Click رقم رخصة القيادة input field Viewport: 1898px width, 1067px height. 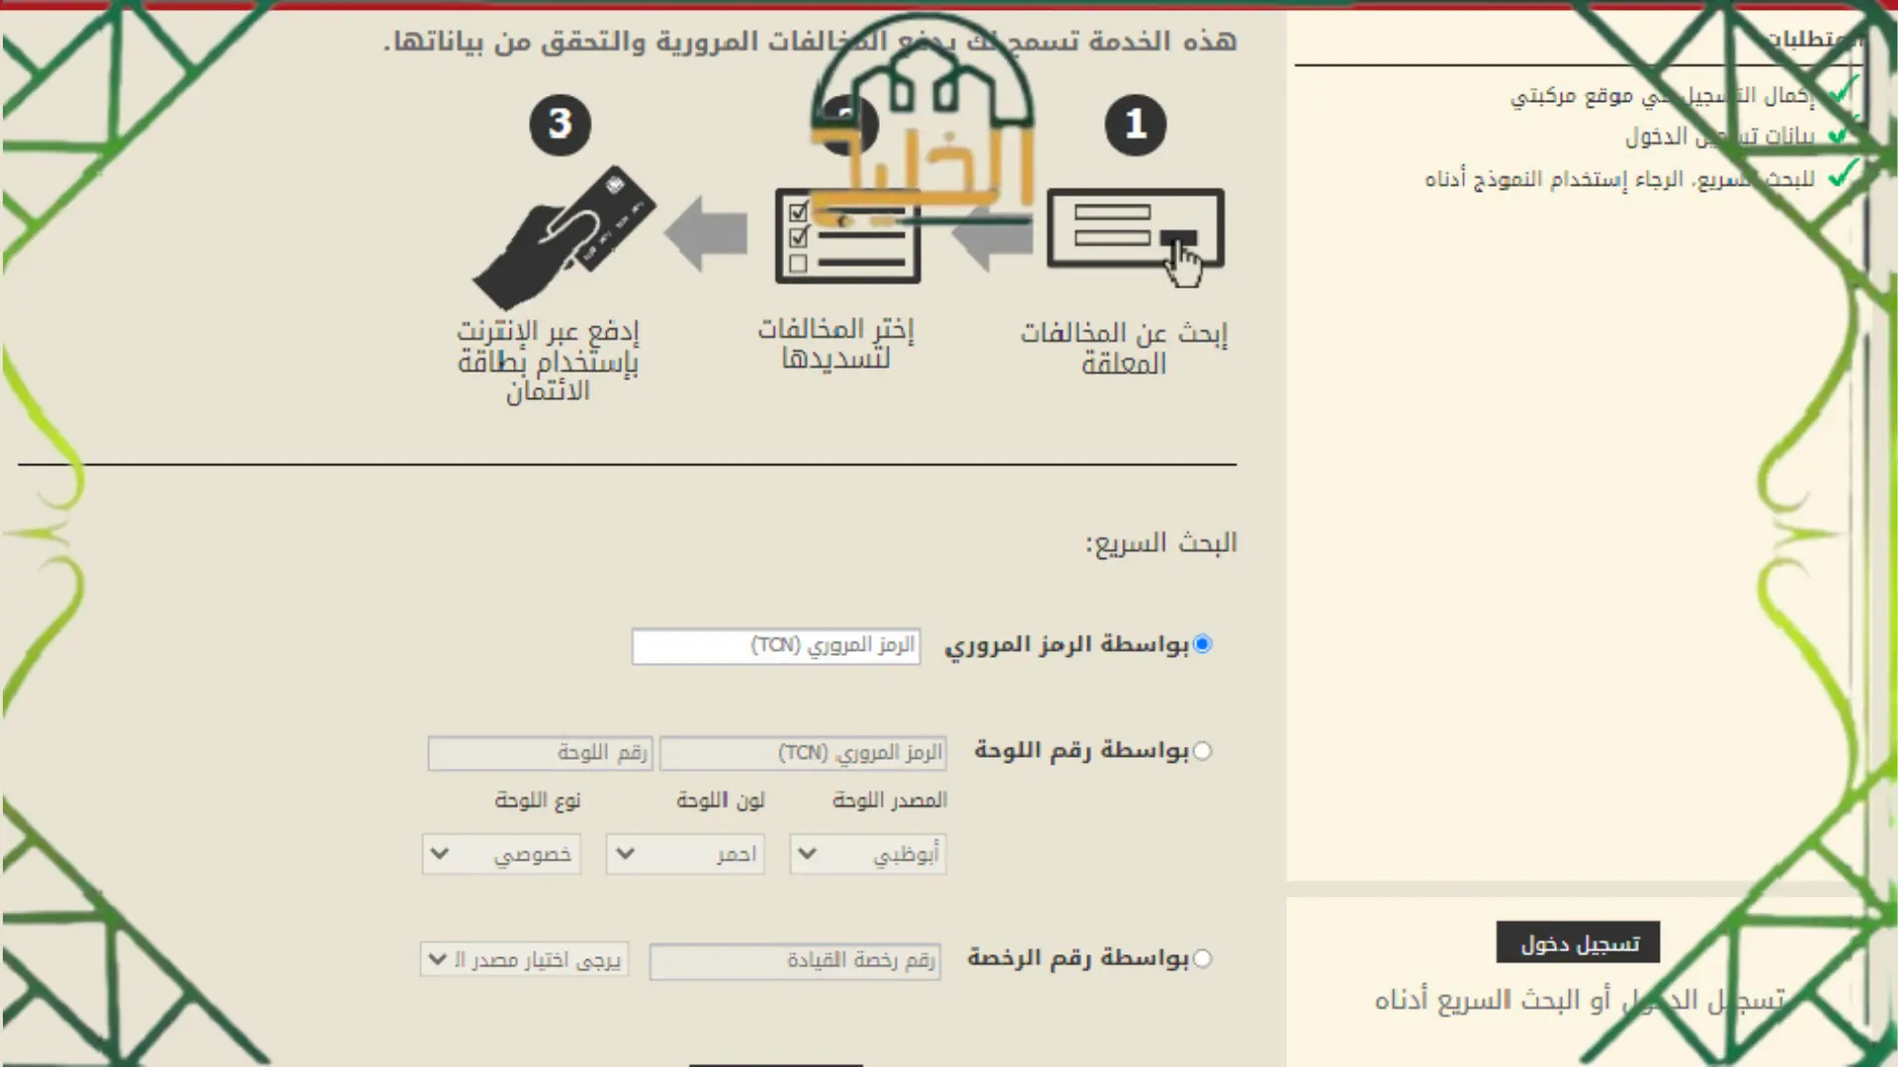click(x=795, y=960)
